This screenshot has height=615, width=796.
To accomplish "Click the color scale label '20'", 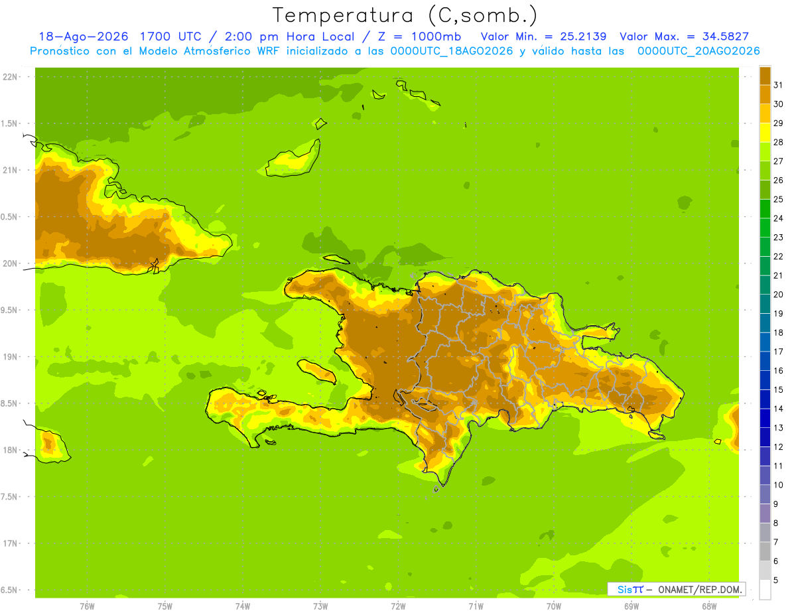I will coord(778,295).
